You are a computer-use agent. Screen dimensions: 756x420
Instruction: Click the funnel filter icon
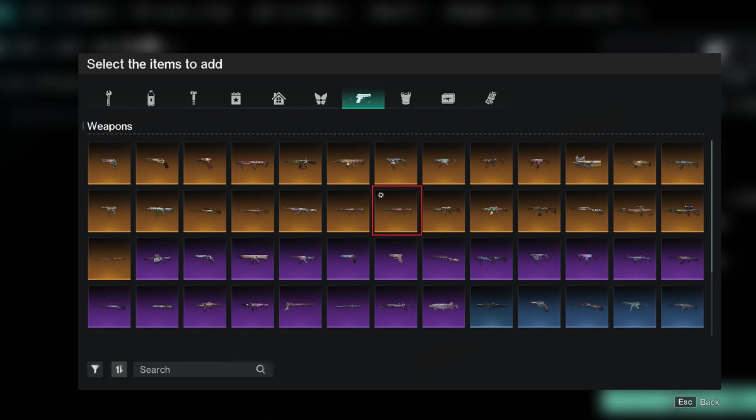point(95,370)
